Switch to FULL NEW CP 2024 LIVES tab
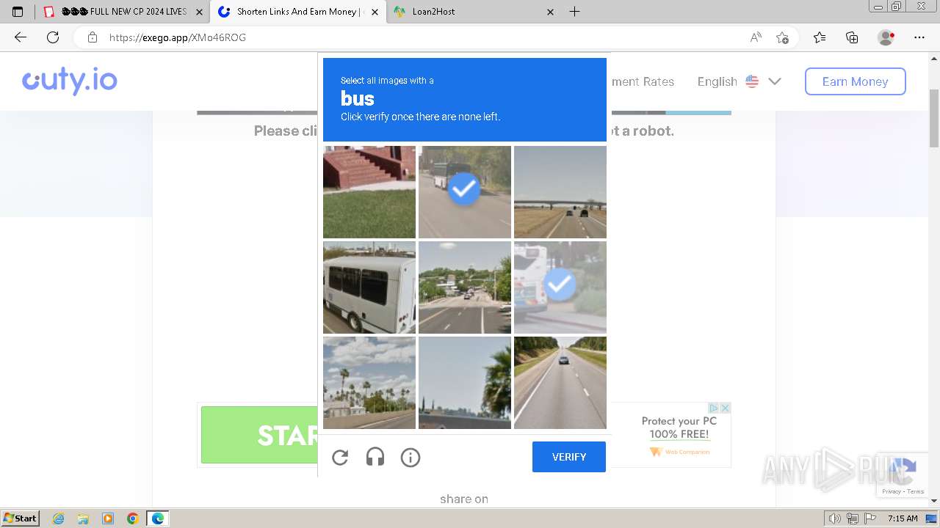Viewport: 940px width, 528px height. [x=123, y=12]
